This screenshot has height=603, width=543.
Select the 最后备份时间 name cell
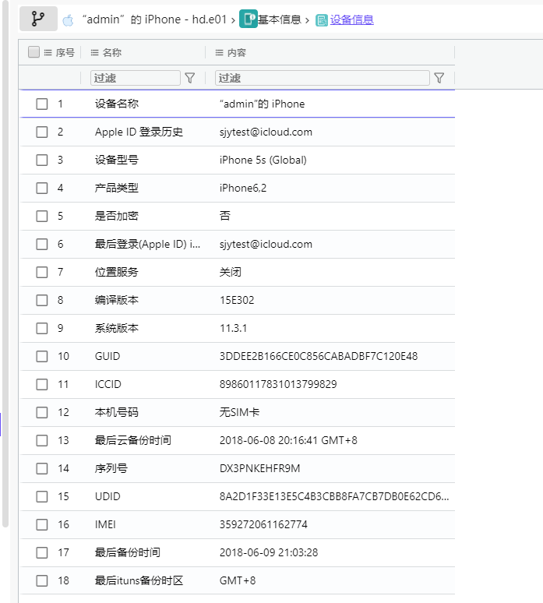(128, 552)
